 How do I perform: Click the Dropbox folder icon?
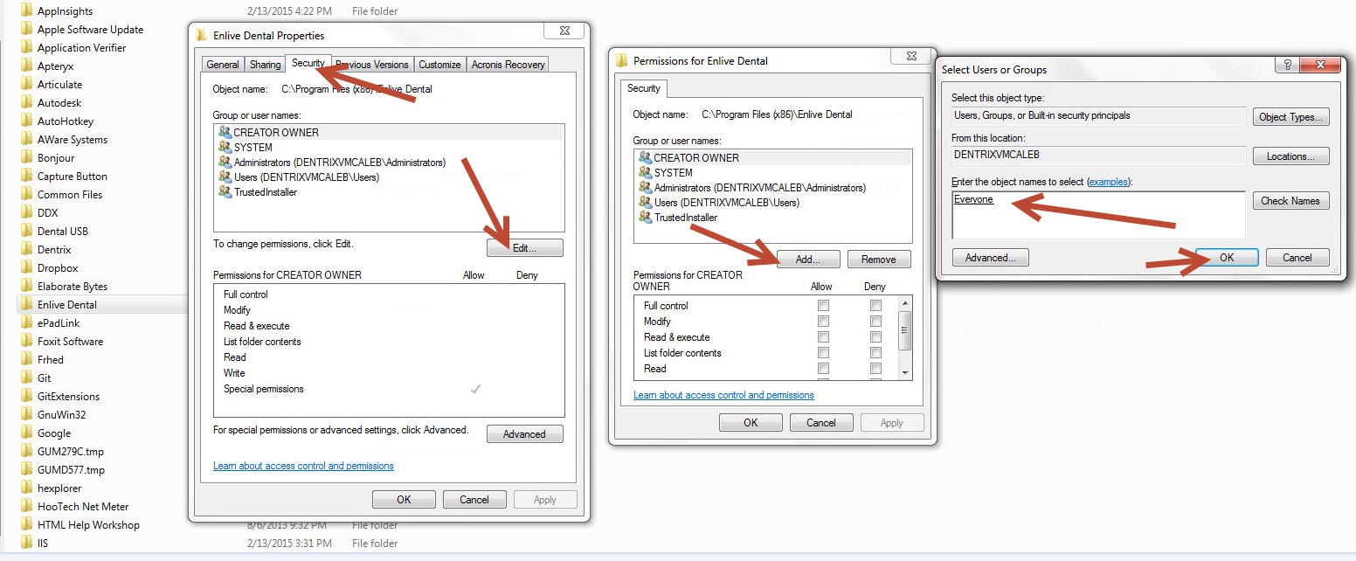click(x=25, y=268)
